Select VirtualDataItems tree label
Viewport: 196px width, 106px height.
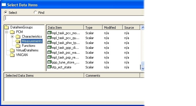(x=27, y=50)
